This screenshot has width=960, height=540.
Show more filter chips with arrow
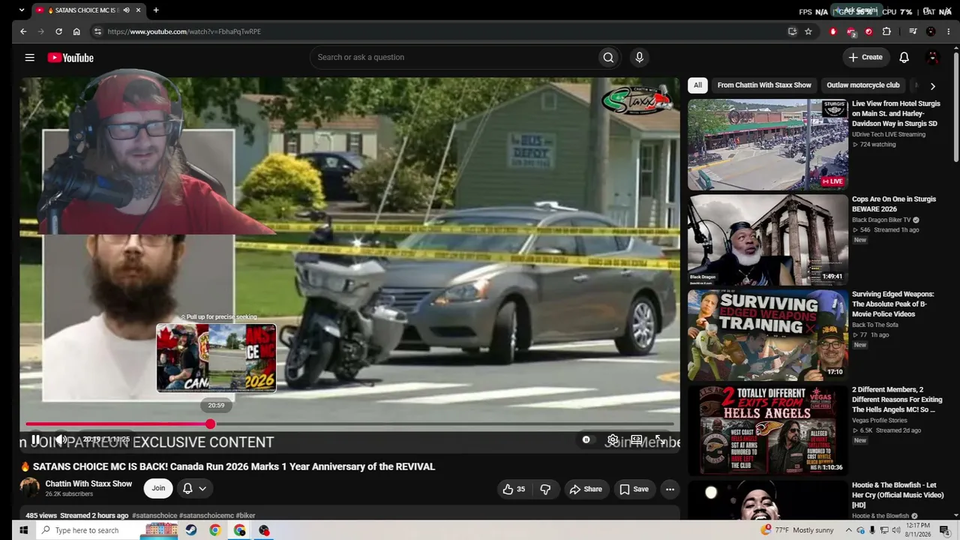point(932,85)
